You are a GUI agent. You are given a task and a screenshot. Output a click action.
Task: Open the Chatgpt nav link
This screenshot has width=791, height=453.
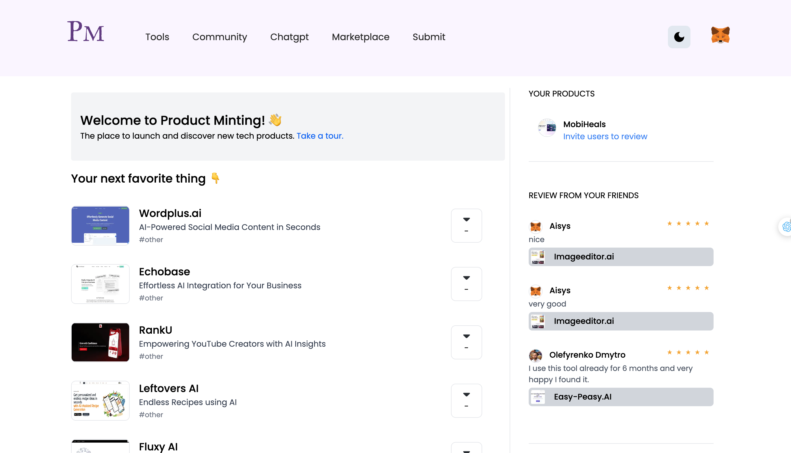[x=289, y=37]
